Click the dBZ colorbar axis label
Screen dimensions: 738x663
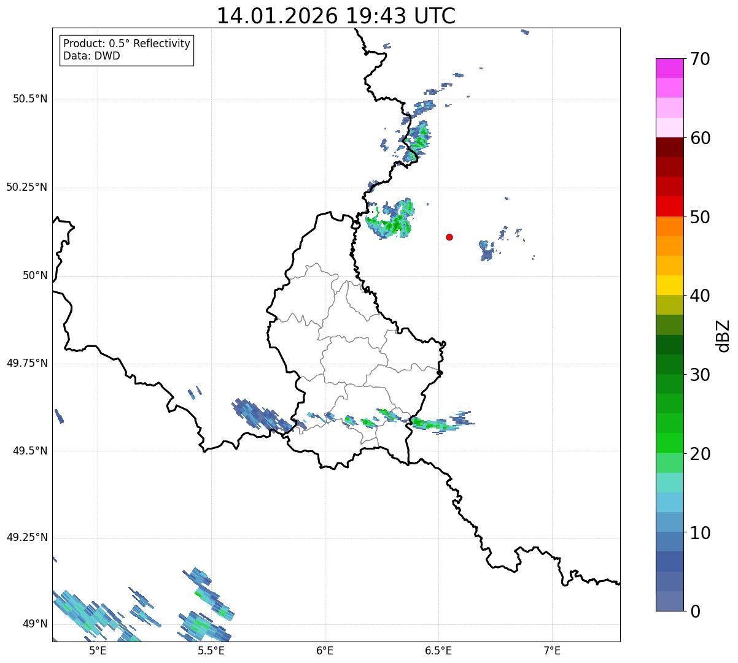coord(723,335)
